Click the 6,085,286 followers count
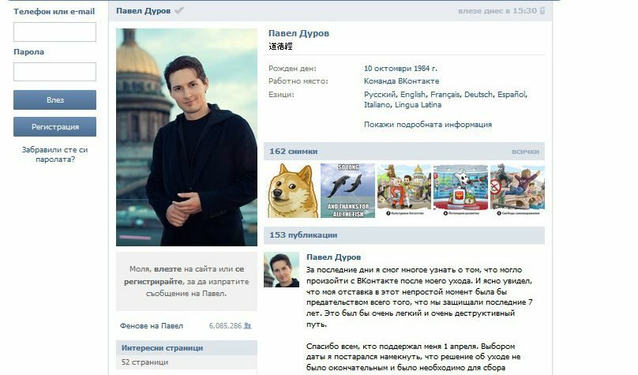The width and height of the screenshot is (638, 375). 225,326
